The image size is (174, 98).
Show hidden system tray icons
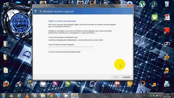click(x=148, y=96)
